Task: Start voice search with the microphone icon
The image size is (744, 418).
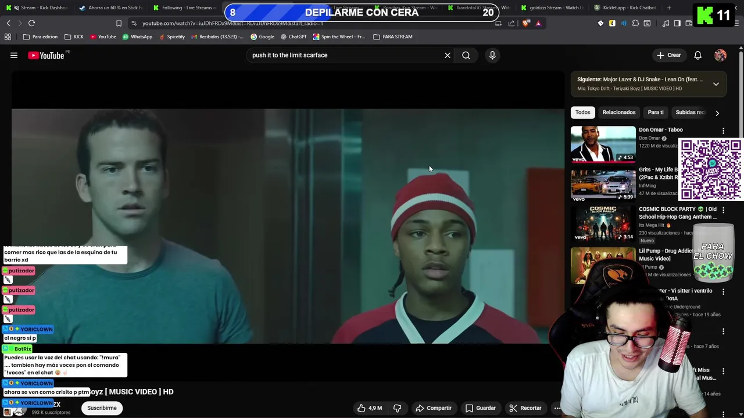Action: pyautogui.click(x=492, y=55)
